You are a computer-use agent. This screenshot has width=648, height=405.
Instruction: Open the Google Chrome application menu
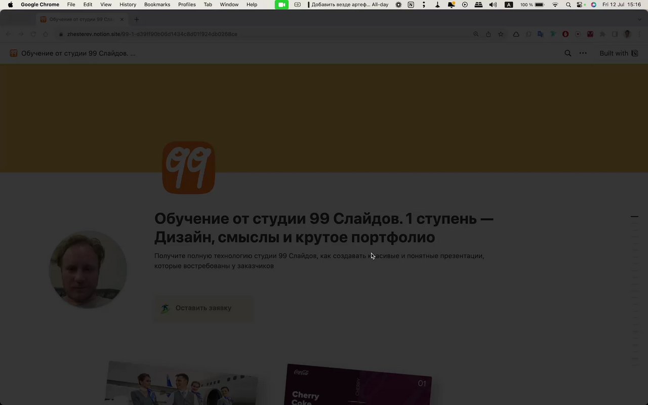pyautogui.click(x=40, y=5)
